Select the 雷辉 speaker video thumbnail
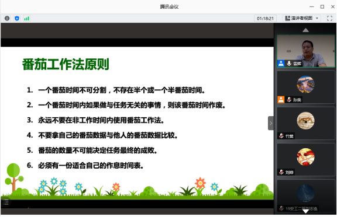The image size is (337, 217). tap(306, 51)
